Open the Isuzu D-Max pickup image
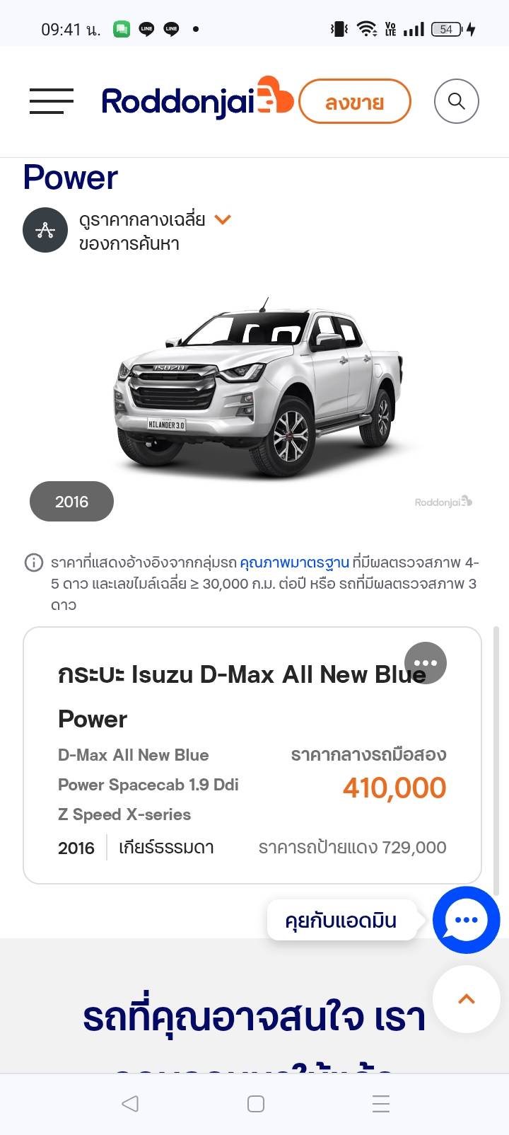Viewport: 509px width, 1135px height. 260,386
